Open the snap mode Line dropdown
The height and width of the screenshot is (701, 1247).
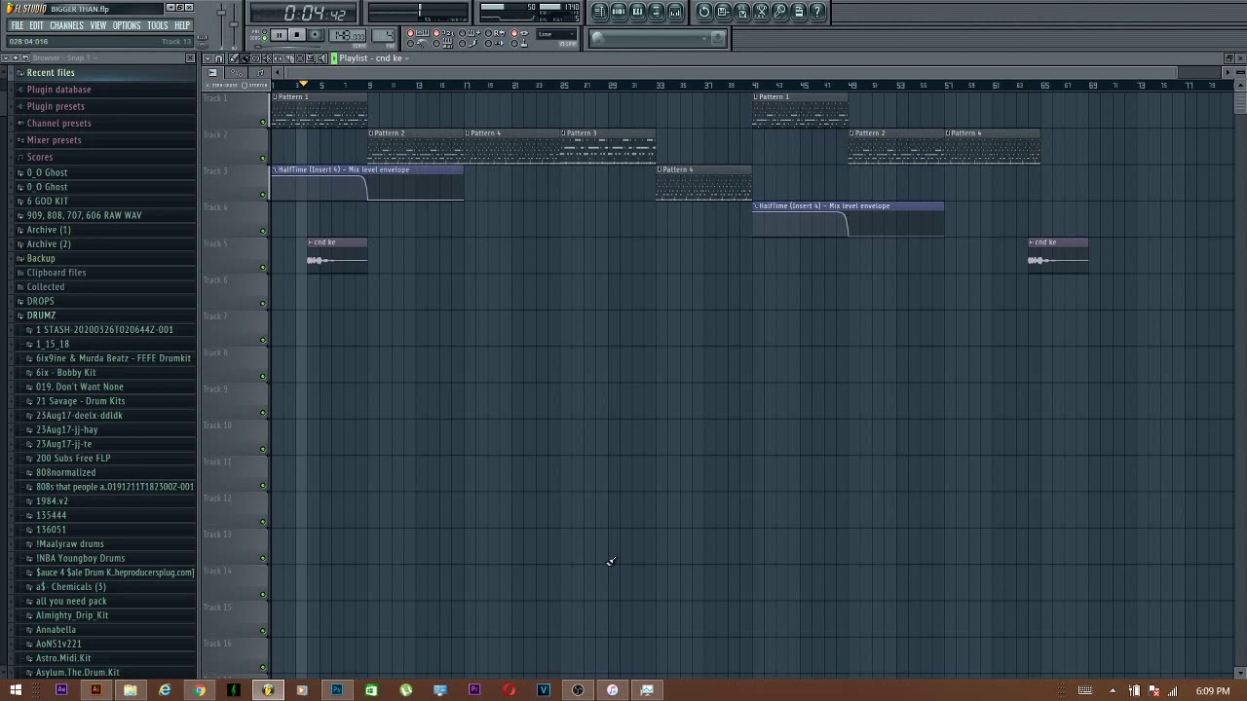[555, 34]
